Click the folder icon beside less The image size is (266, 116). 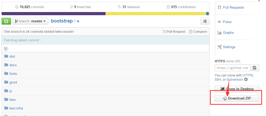(x=6, y=99)
